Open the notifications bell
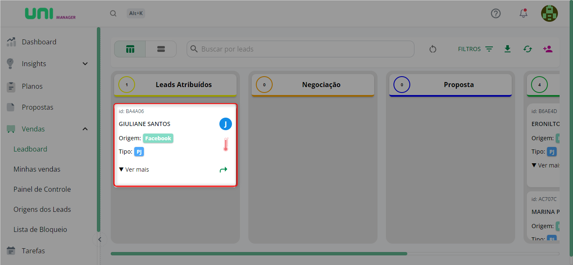Screen dimensions: 573x265 click(523, 13)
